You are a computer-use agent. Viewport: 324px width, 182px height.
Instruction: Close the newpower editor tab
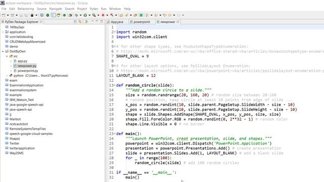(178, 22)
